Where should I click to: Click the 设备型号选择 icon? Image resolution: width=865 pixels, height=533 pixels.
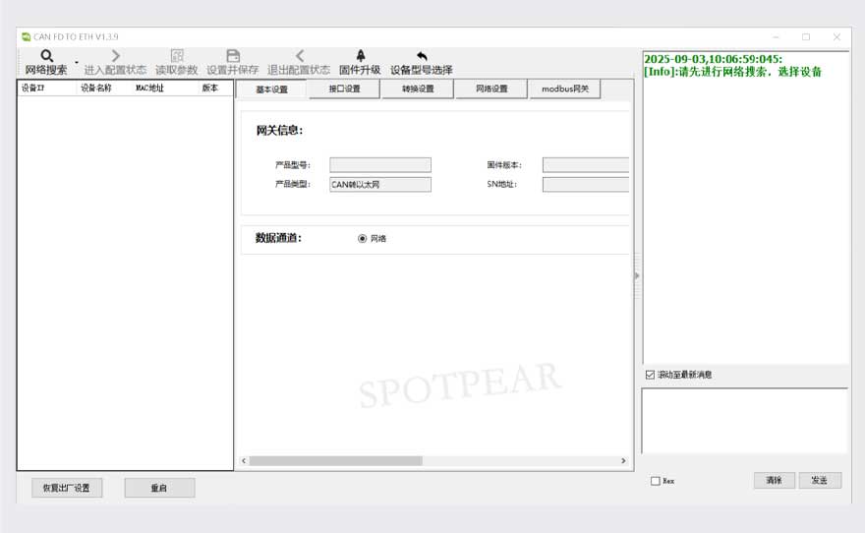[x=422, y=56]
